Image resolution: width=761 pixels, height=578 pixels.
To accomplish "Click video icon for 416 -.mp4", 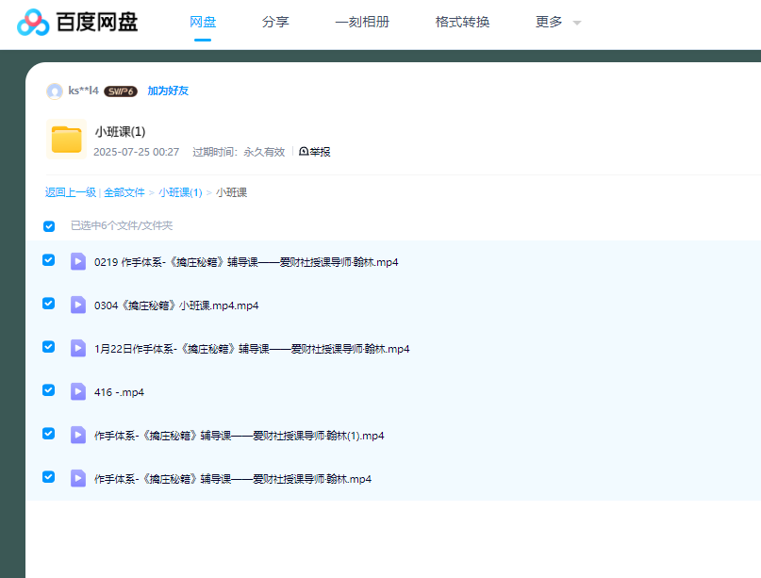I will 78,391.
